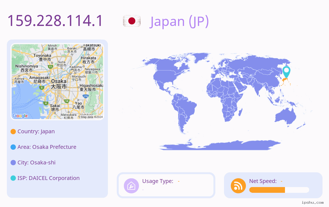Viewport: 329px width, 207px height.
Task: Click the orange RSS Net Speed icon
Action: (238, 186)
